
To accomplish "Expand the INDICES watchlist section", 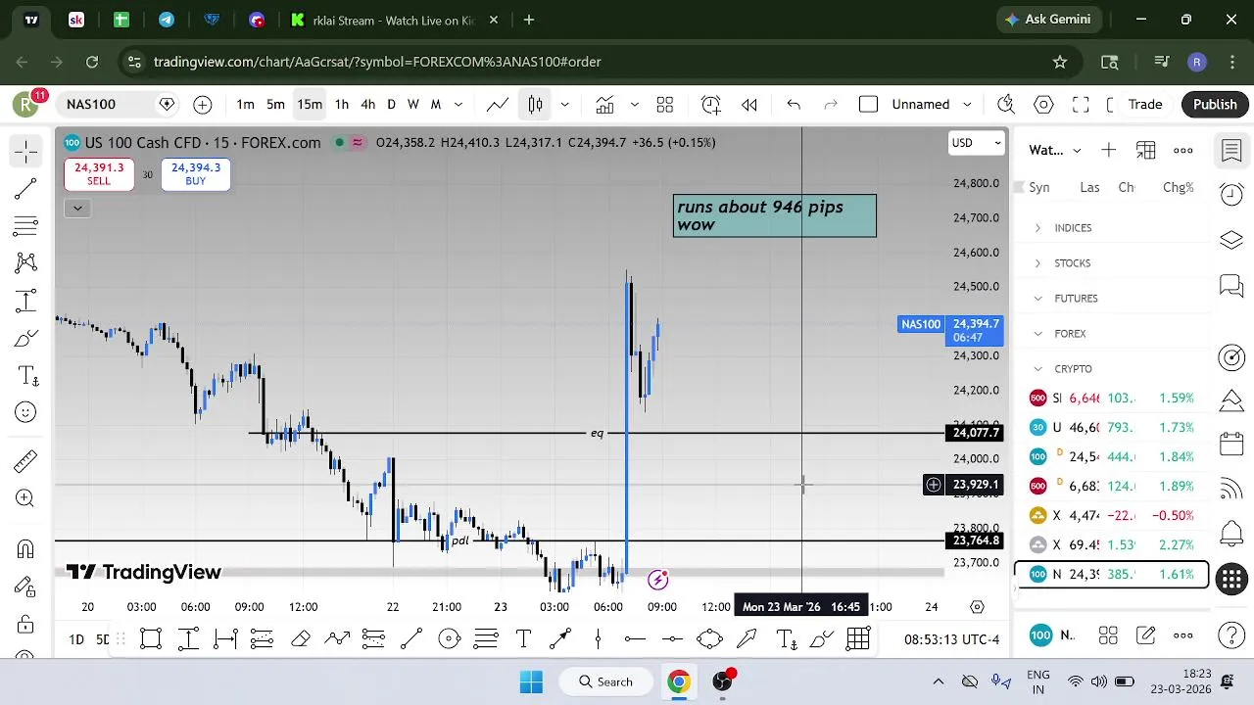I will pyautogui.click(x=1038, y=228).
